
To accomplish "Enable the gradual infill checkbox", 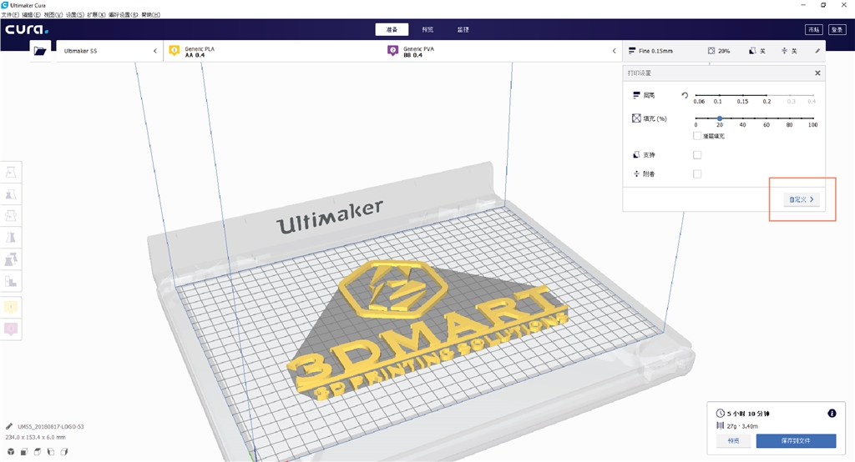I will (x=697, y=135).
